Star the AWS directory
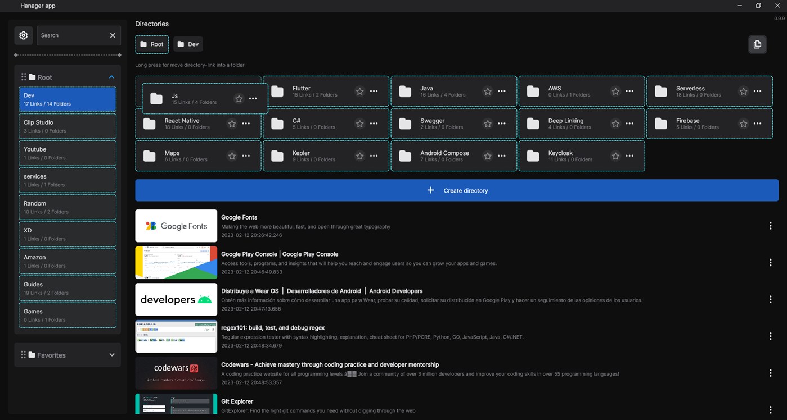 click(615, 91)
